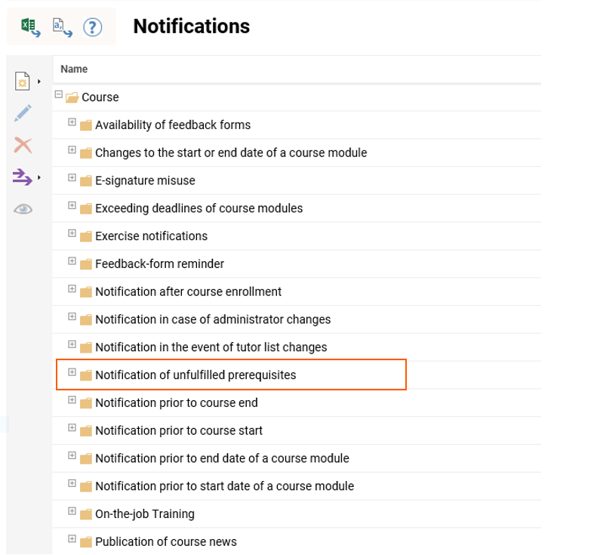Open dropdown arrow beside new document icon

click(38, 81)
